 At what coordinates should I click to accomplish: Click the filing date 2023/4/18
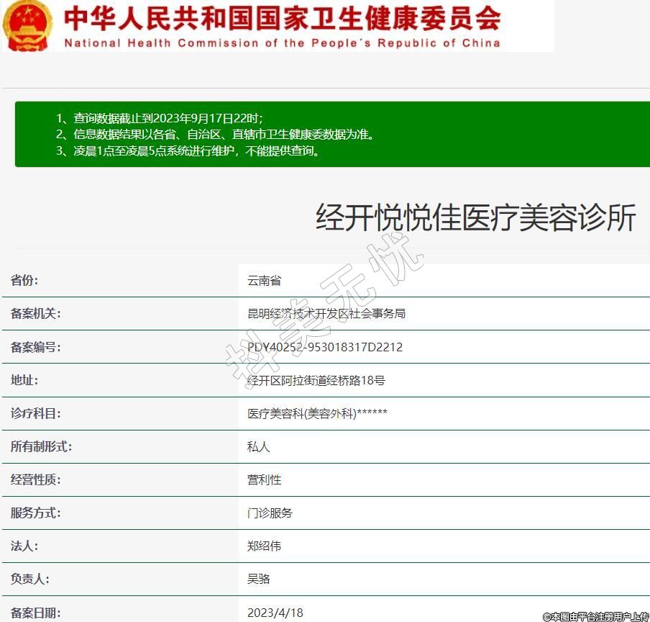coord(275,613)
